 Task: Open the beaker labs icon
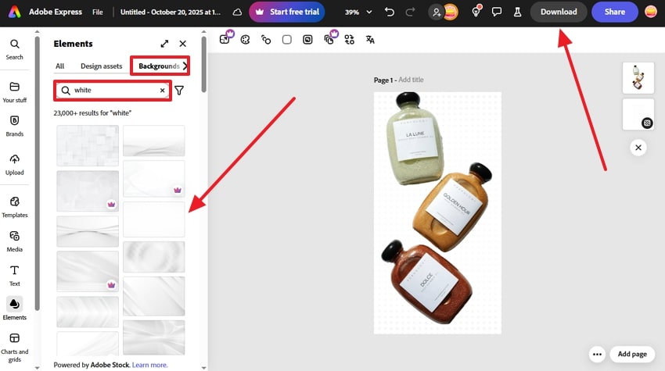[x=517, y=12]
